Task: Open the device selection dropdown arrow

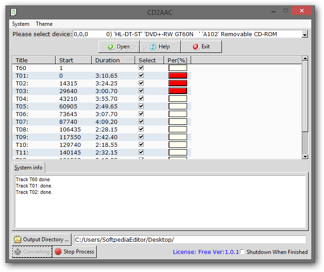Action: [305, 34]
